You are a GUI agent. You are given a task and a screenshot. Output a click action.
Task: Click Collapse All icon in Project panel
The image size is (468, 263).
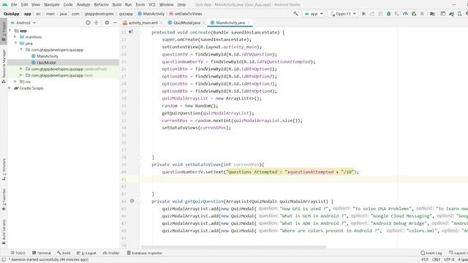tap(96, 23)
